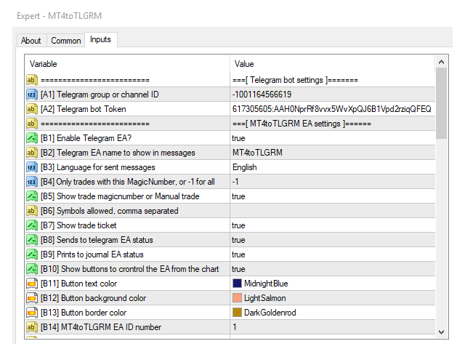Viewport: 465px width, 349px height.
Task: Click the icon next to Language for sent messages
Action: click(x=32, y=167)
